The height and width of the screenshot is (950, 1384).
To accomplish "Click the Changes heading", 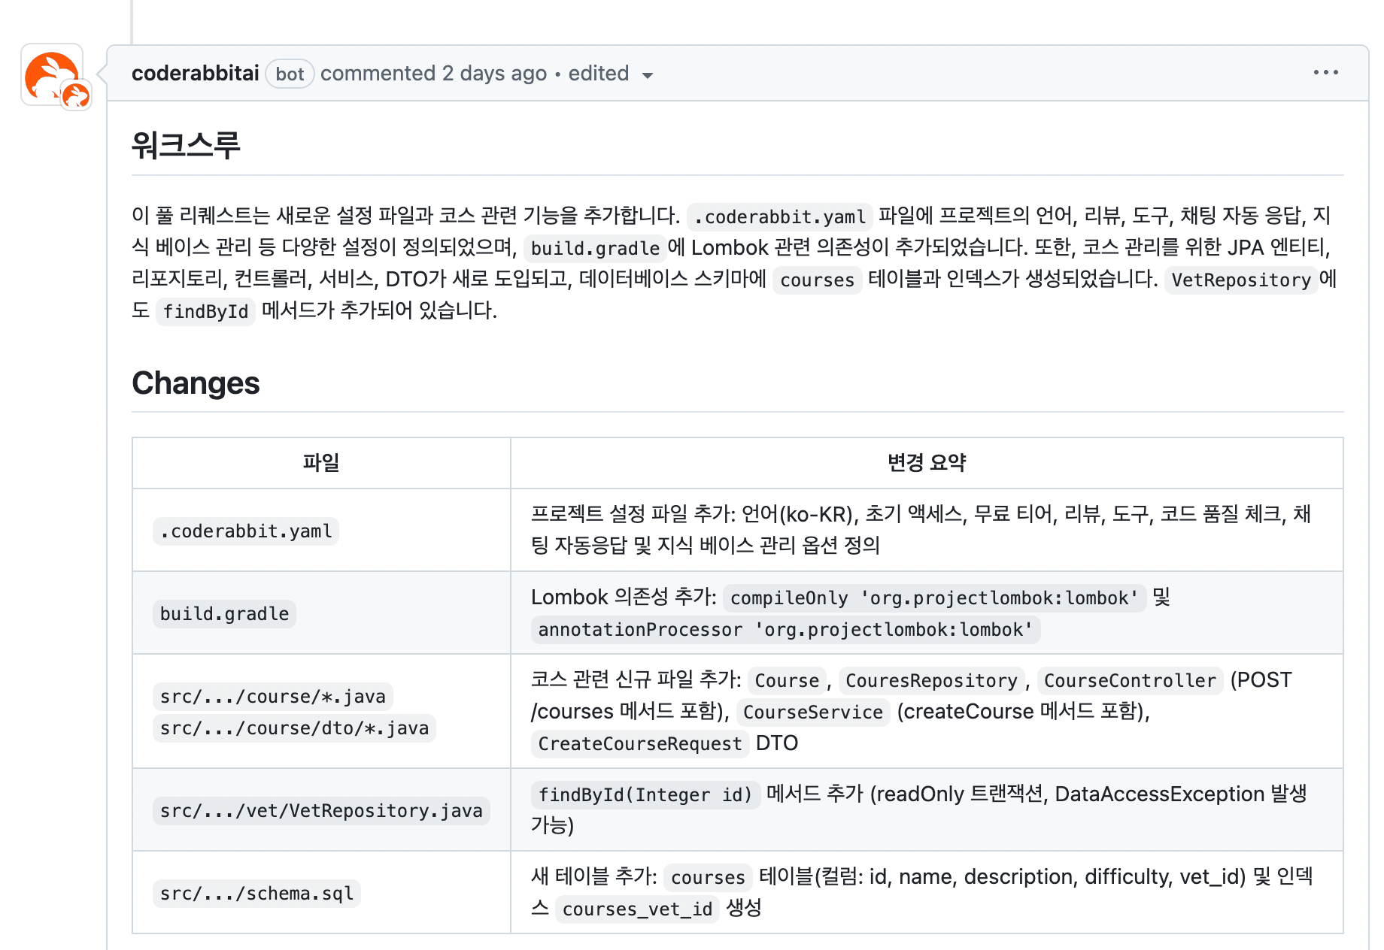I will (x=196, y=383).
